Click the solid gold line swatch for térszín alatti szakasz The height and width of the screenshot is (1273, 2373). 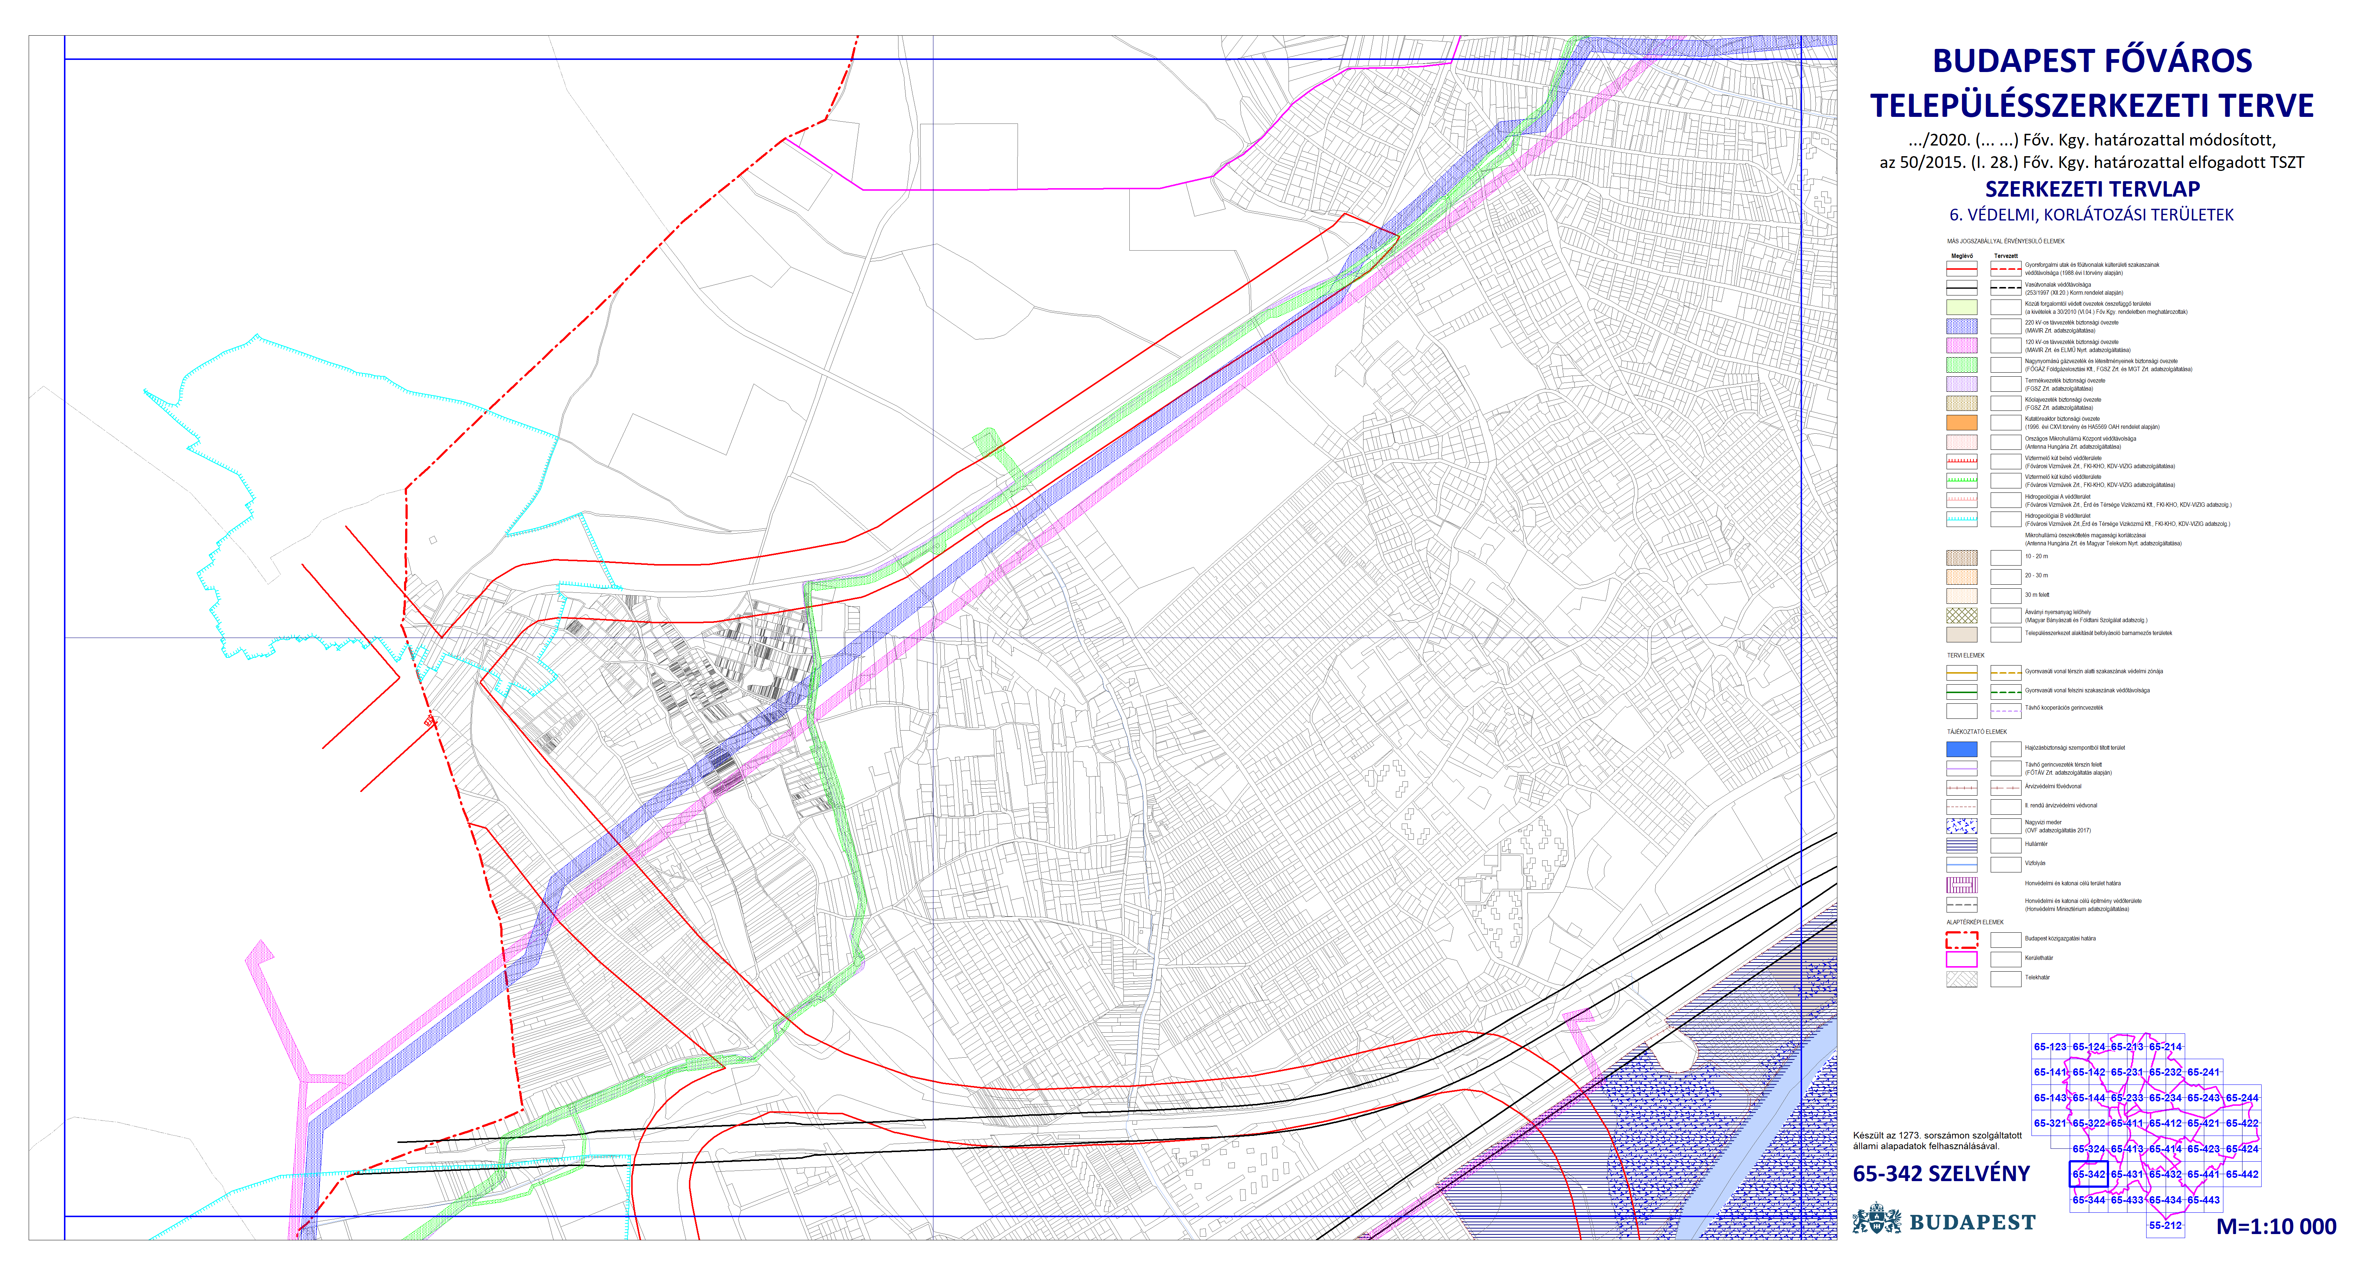click(1961, 673)
